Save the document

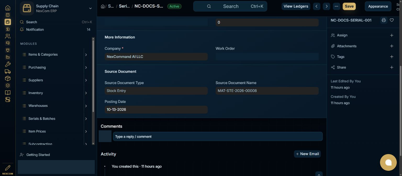(x=349, y=6)
